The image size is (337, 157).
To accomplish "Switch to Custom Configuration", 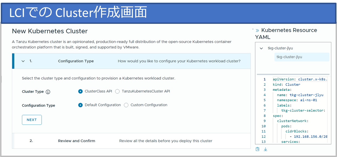I will pos(126,105).
